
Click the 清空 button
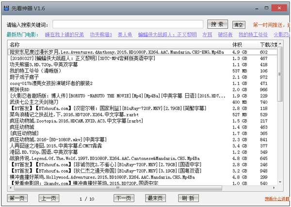click(239, 25)
